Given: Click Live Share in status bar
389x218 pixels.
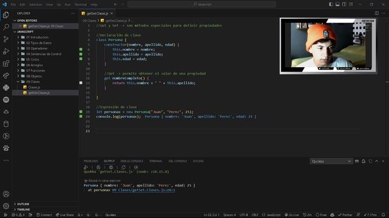Looking at the screenshot, I should tap(65, 215).
